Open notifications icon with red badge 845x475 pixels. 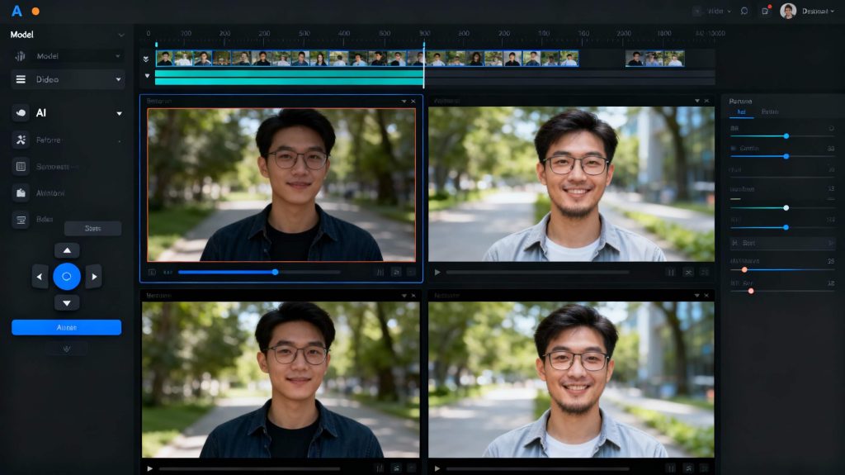(x=765, y=11)
